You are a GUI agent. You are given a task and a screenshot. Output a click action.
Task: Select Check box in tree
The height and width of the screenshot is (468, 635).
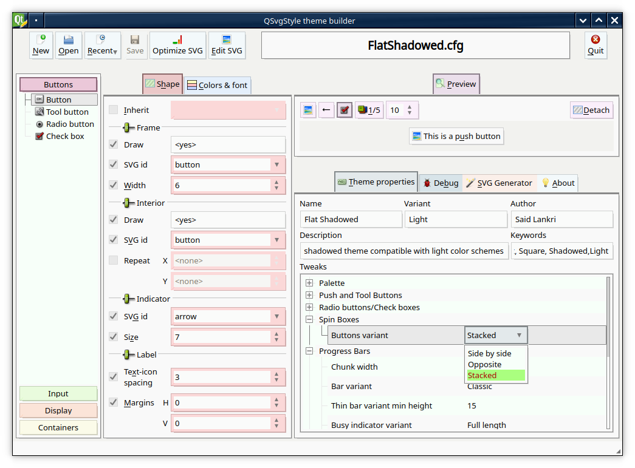click(60, 136)
